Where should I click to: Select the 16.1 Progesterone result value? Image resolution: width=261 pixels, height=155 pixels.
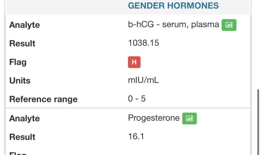click(x=136, y=137)
